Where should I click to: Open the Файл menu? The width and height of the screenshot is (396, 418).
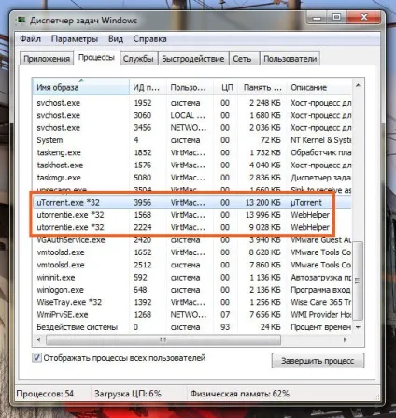[30, 39]
